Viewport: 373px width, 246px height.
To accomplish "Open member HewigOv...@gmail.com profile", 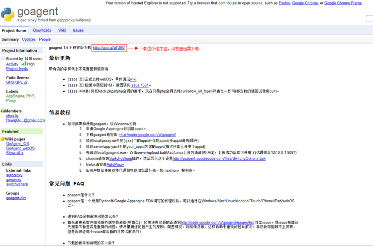I will 25,120.
